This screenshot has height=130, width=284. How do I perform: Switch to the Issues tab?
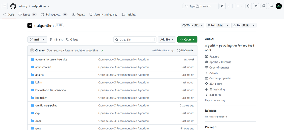tap(27, 14)
